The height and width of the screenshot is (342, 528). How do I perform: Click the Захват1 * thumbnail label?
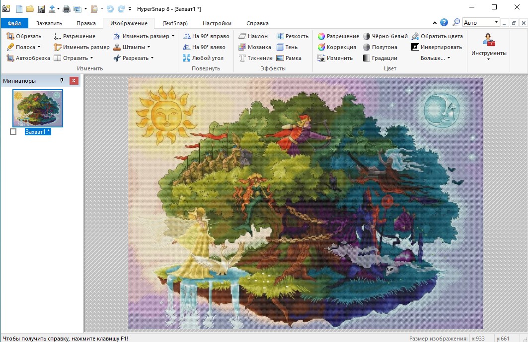click(x=38, y=132)
